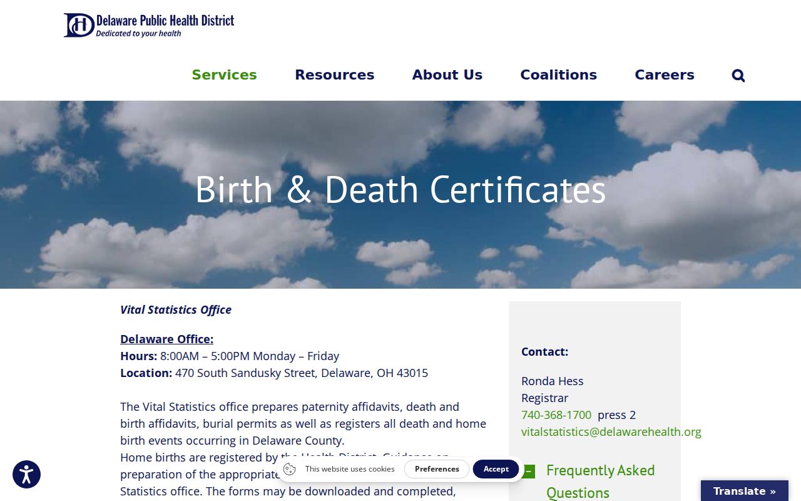The height and width of the screenshot is (501, 801).
Task: Open the search magnifier icon
Action: pos(738,76)
